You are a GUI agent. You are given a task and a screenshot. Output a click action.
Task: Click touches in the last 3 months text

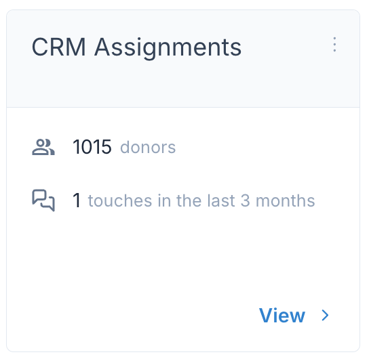click(x=201, y=200)
